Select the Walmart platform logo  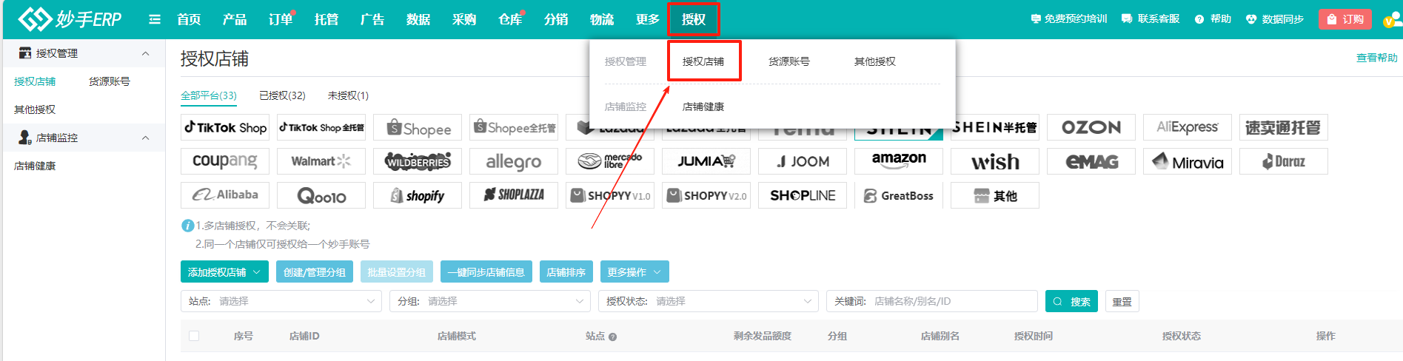tap(321, 161)
